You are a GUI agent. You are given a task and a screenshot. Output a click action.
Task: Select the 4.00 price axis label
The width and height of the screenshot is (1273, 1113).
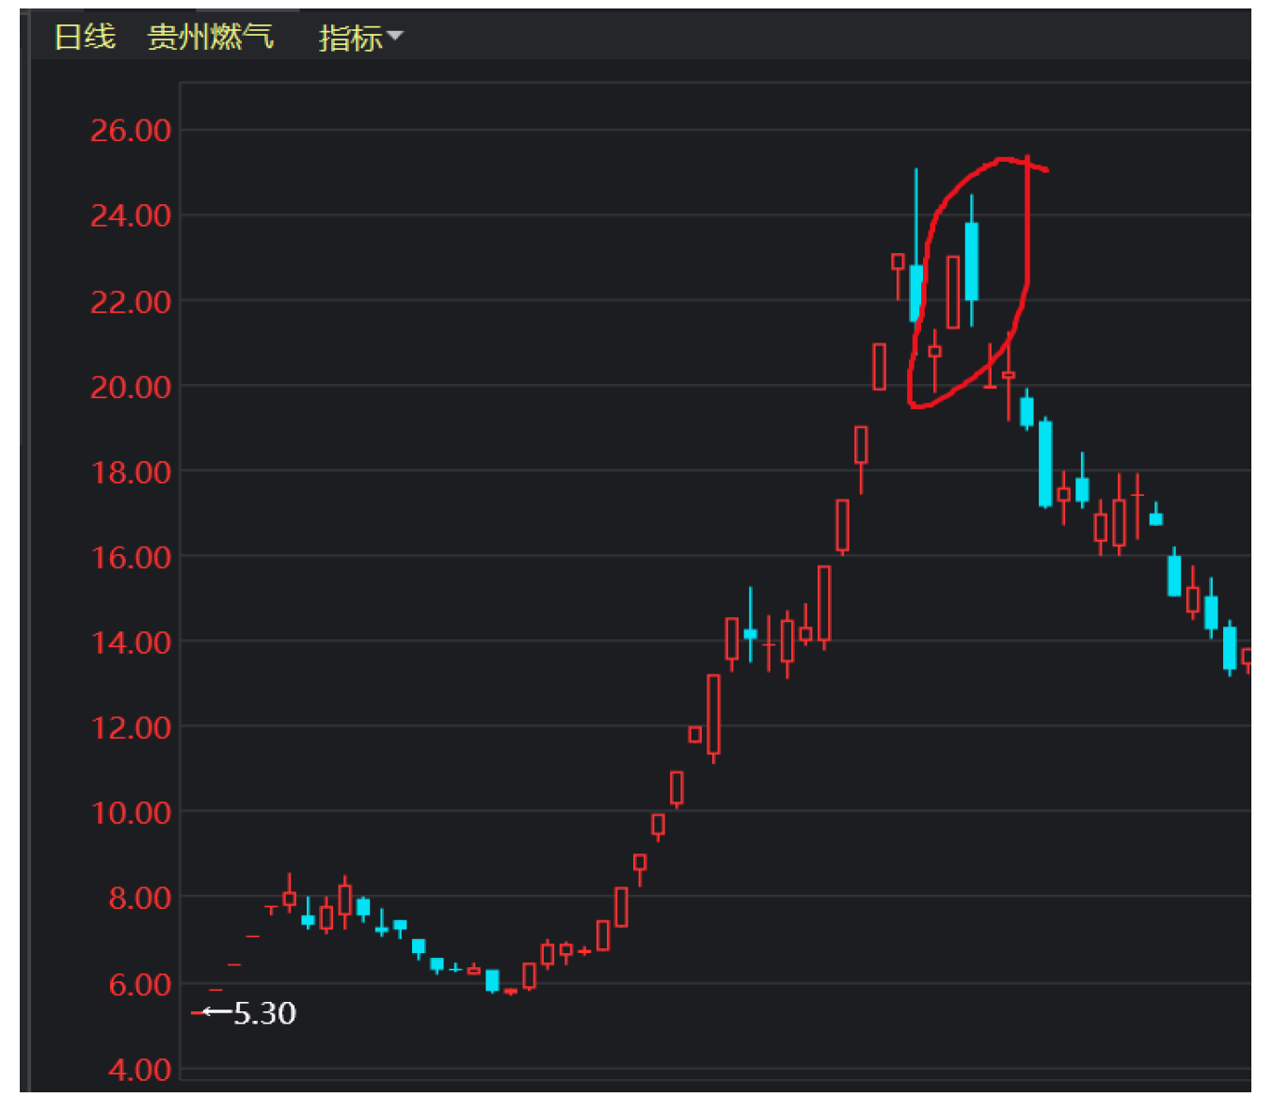pyautogui.click(x=139, y=1070)
